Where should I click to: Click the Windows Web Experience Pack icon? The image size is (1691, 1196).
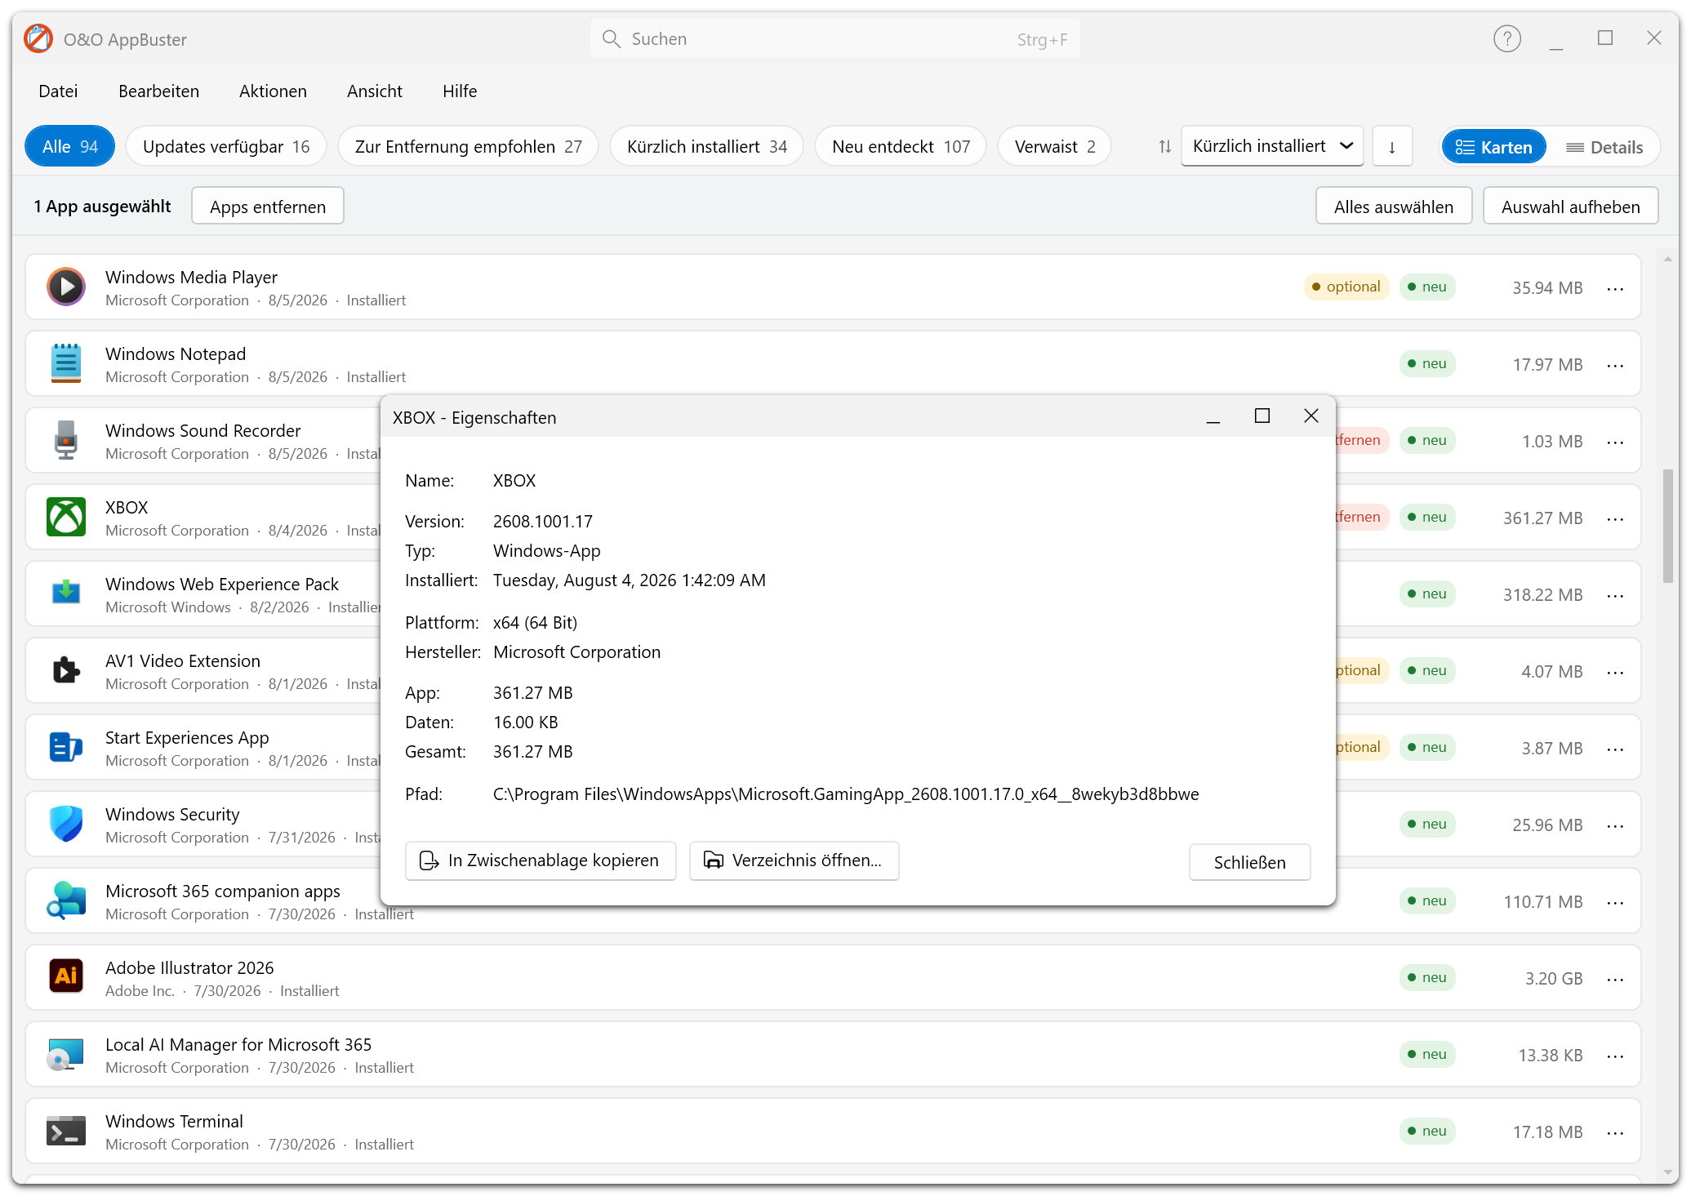point(66,592)
